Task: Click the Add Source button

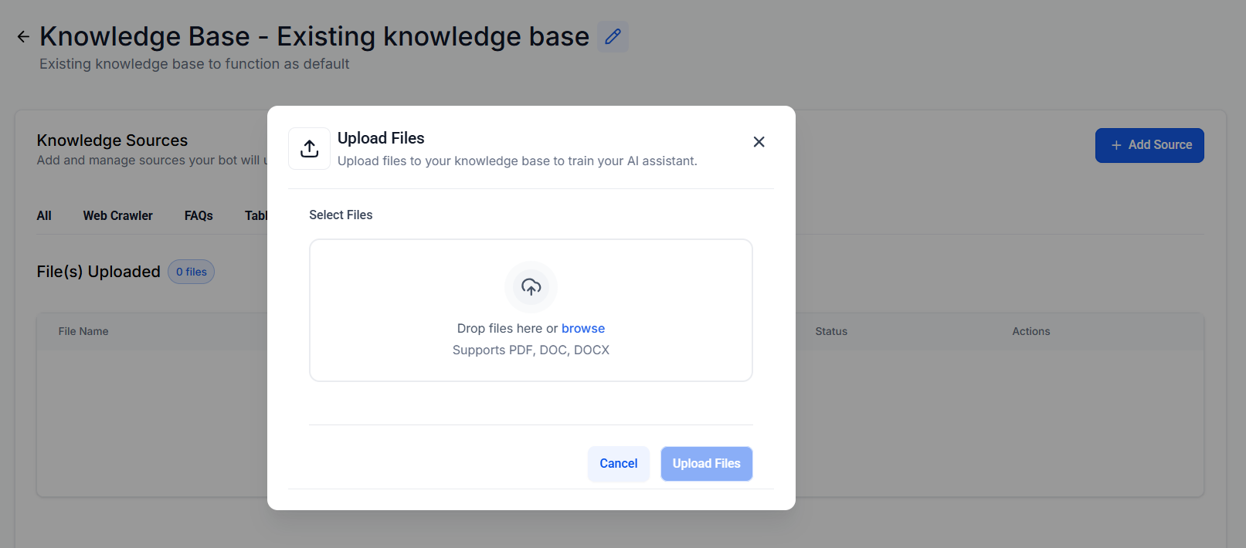Action: tap(1149, 145)
